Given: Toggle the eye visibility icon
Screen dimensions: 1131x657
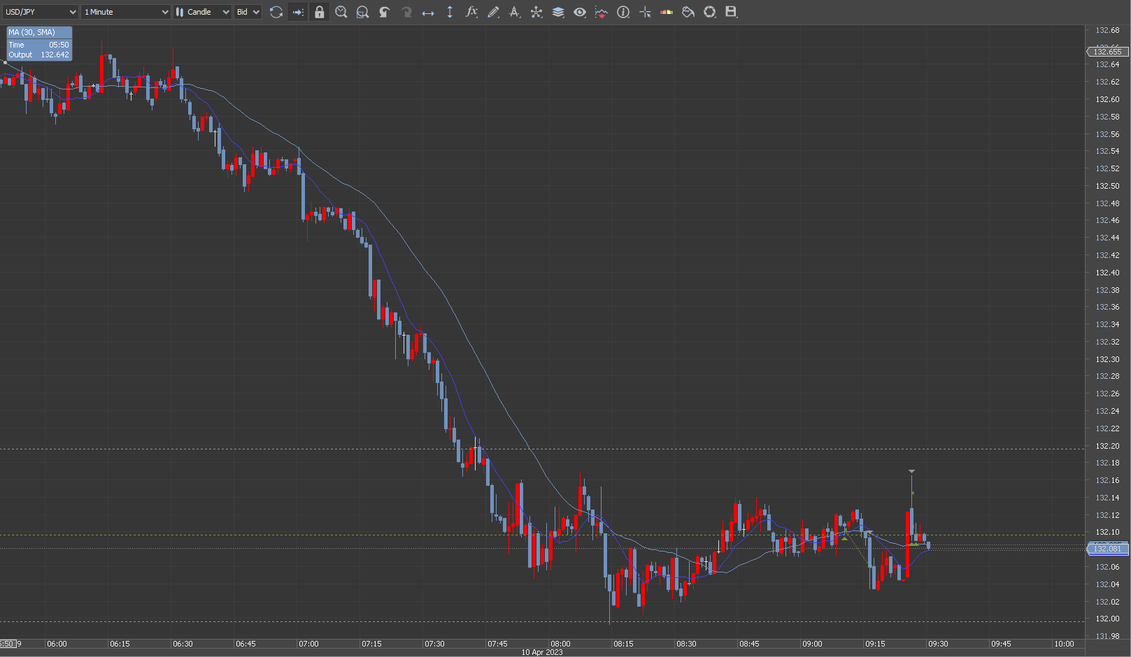Looking at the screenshot, I should click(x=580, y=12).
